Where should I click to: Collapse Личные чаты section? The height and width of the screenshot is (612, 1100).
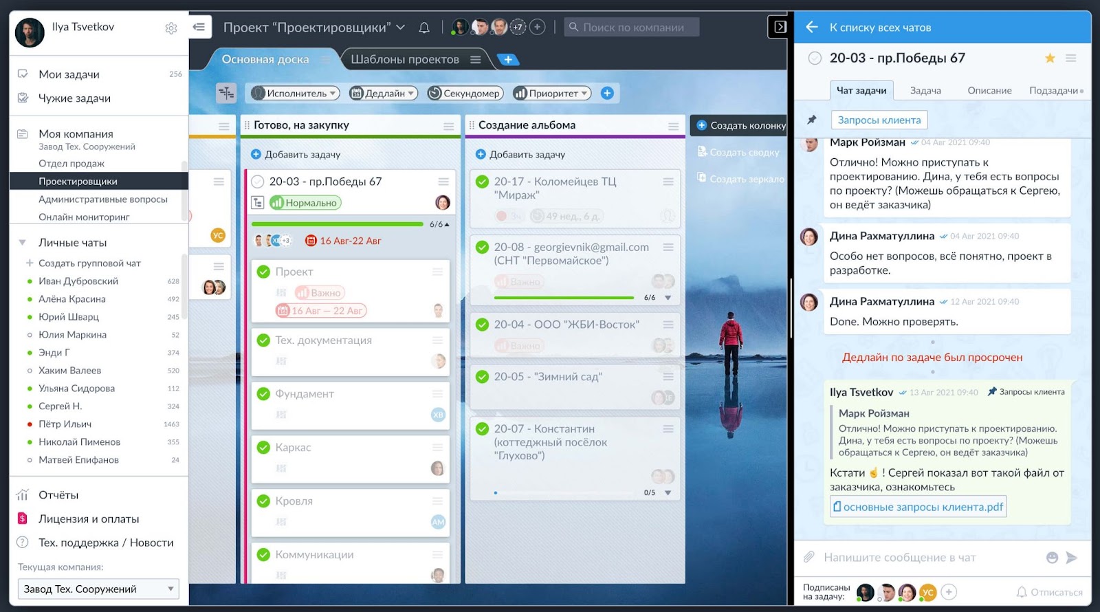[x=22, y=242]
